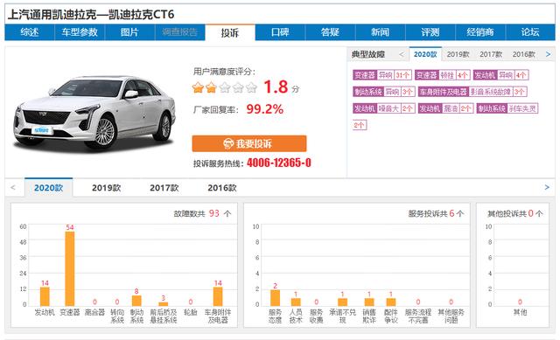Open the 发动机 漏油 2个 fault tag

pos(445,108)
